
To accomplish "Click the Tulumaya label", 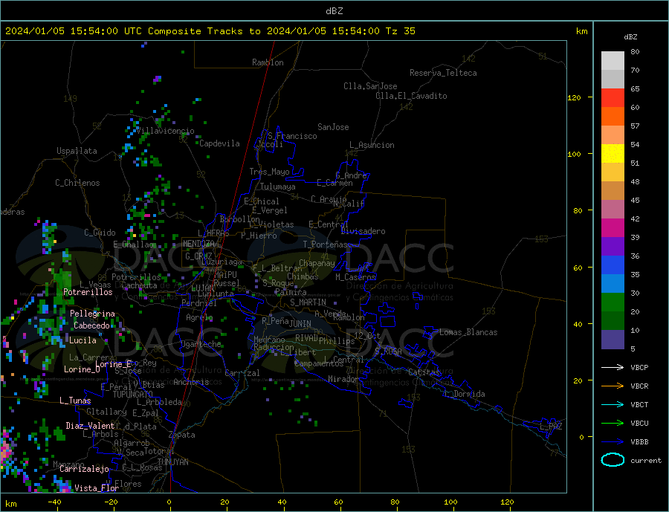I will click(x=278, y=187).
